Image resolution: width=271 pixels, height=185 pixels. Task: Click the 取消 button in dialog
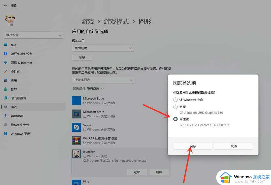[x=234, y=146]
